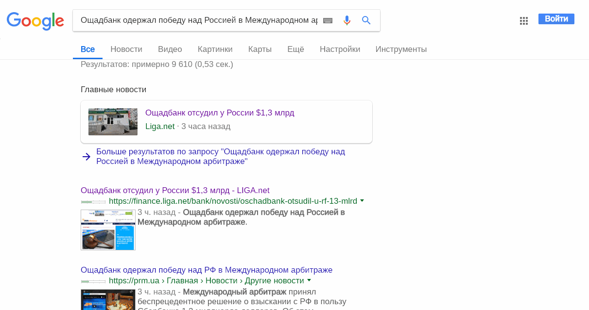
Task: Click the top news Ощадбанк building thumbnail
Action: (x=113, y=121)
